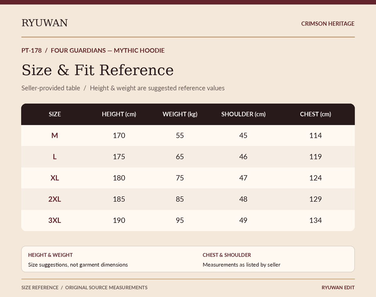Click weight value 85 in 2XL row
The image size is (376, 297).
click(180, 199)
